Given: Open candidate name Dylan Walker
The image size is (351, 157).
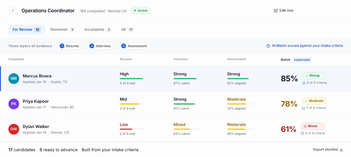Looking at the screenshot, I should 36,127.
